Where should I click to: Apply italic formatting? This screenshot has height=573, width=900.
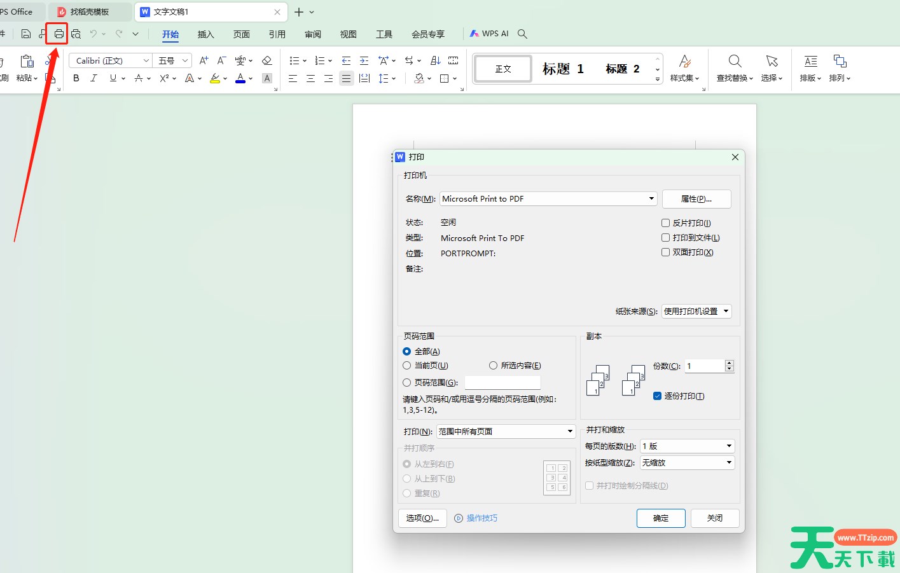[x=94, y=78]
